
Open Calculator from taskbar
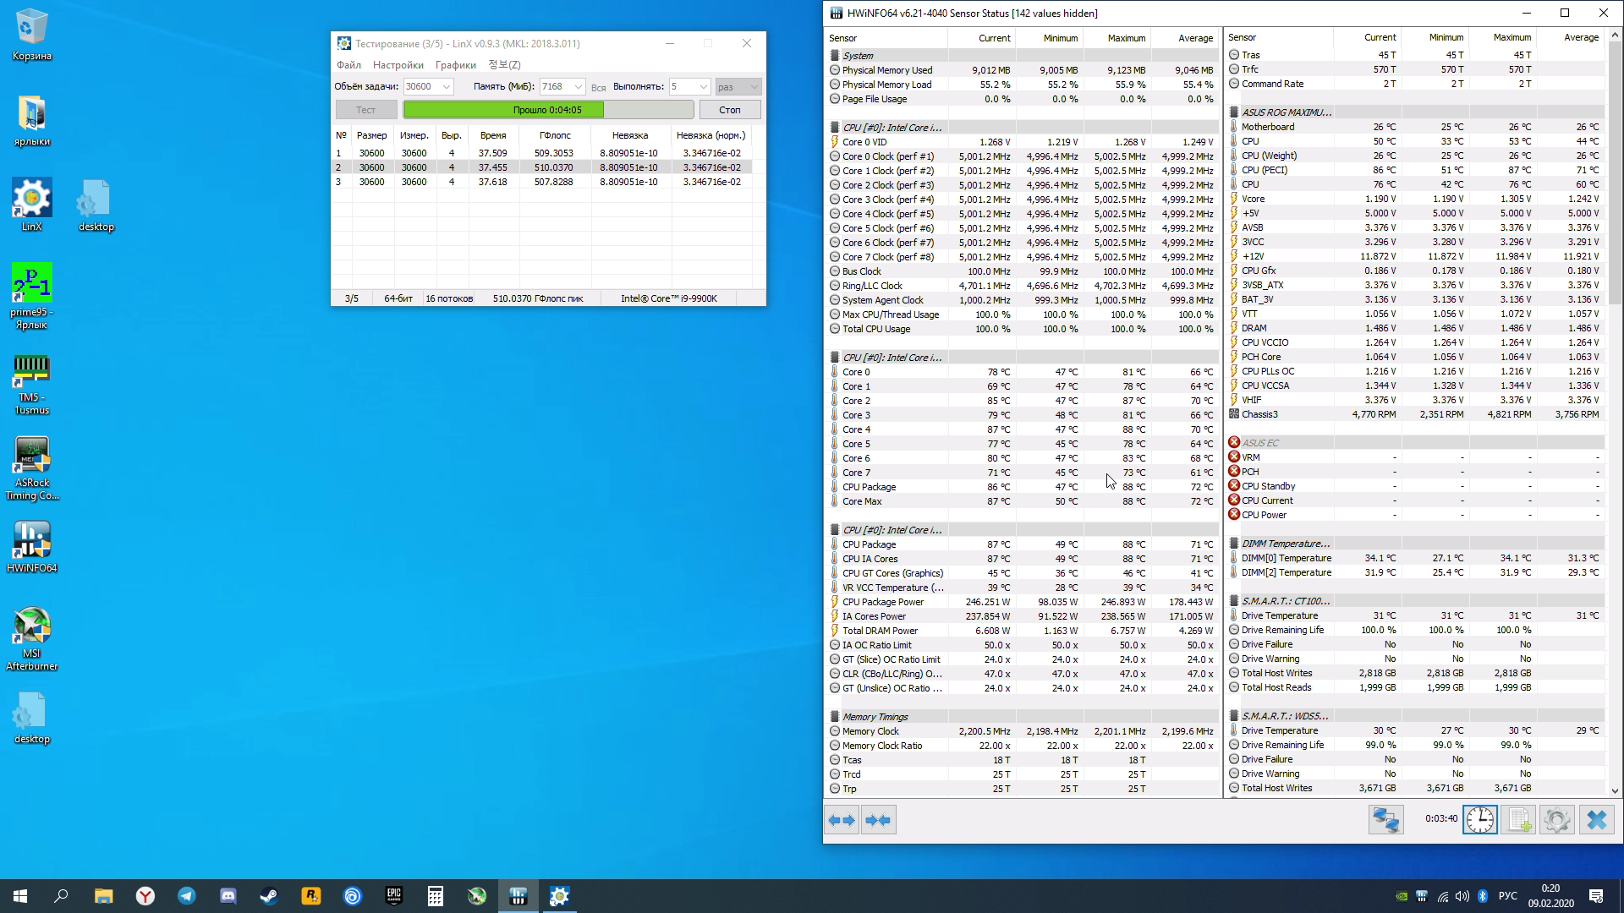click(436, 896)
